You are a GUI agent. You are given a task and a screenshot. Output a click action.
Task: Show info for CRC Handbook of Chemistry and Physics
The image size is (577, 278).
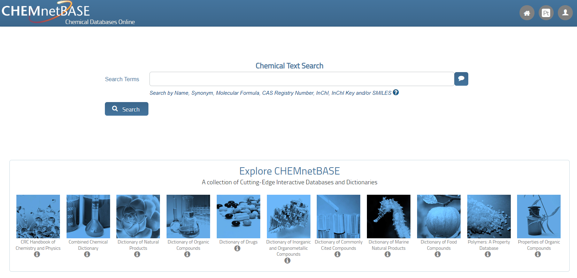pos(37,254)
